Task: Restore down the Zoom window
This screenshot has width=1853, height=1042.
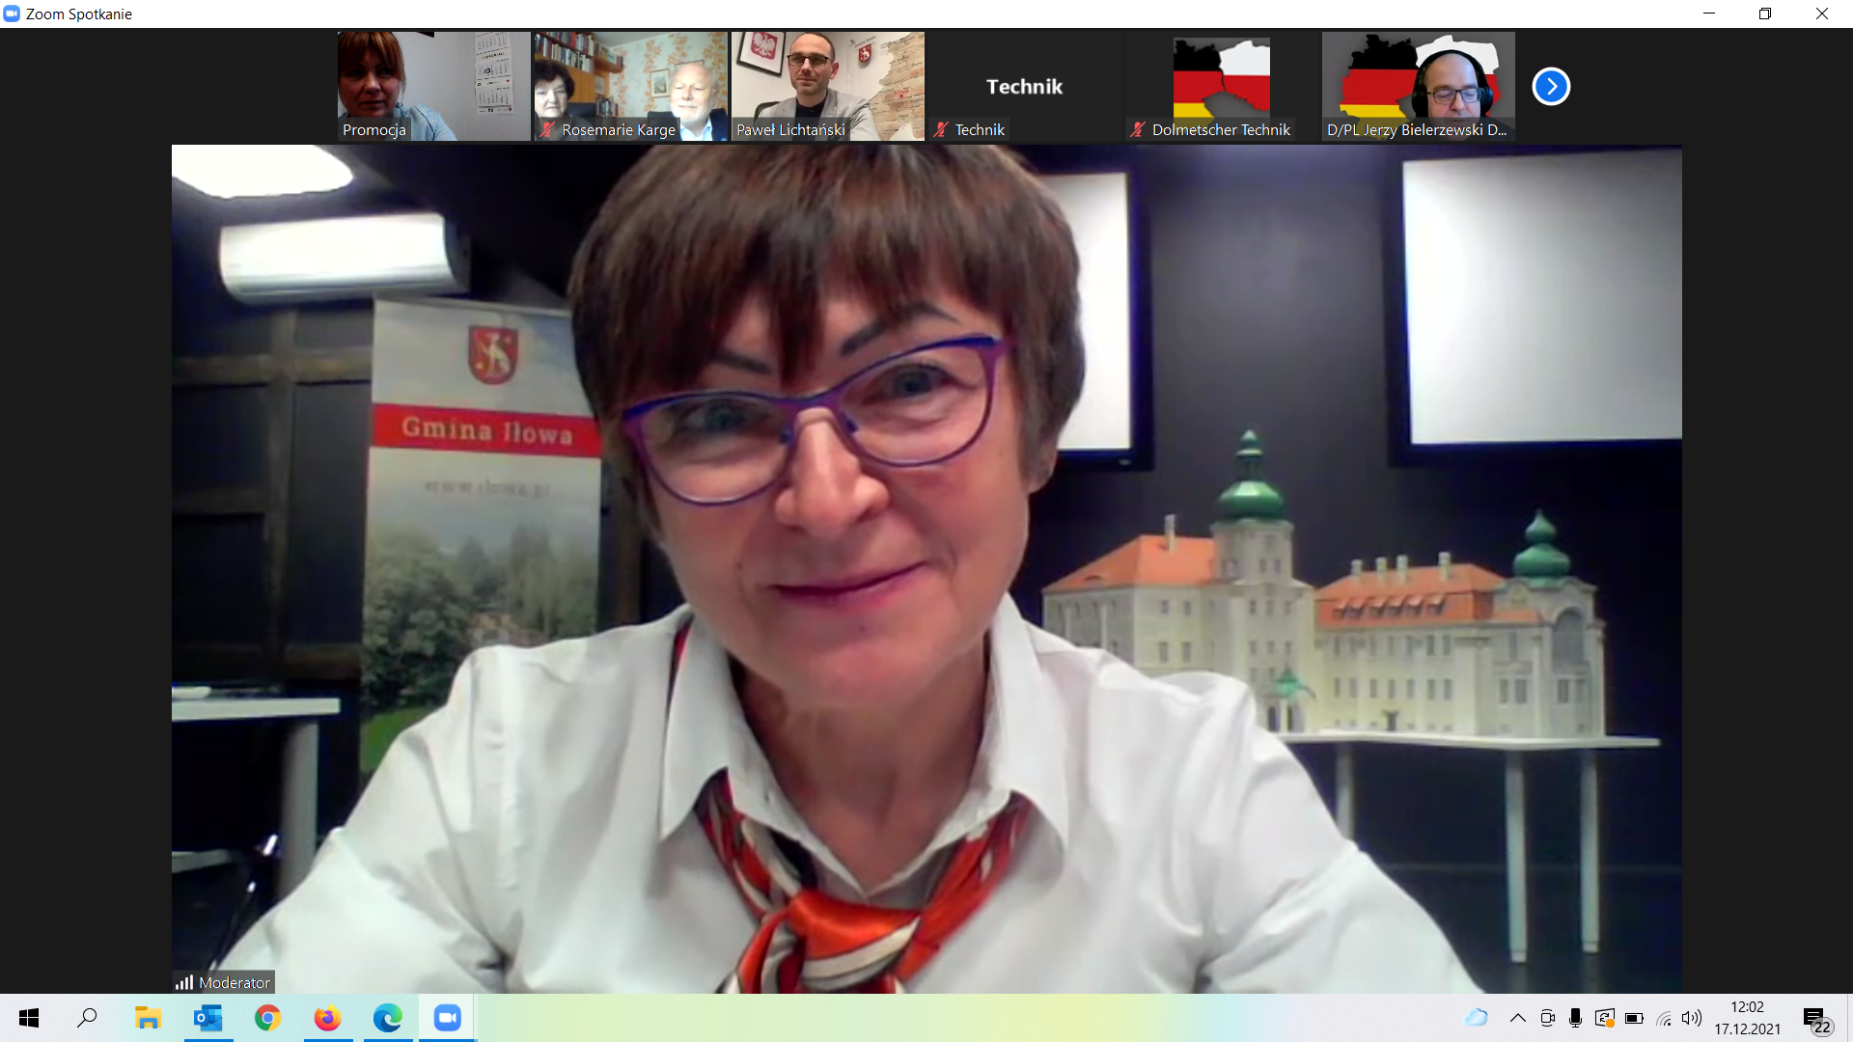Action: pos(1765,14)
